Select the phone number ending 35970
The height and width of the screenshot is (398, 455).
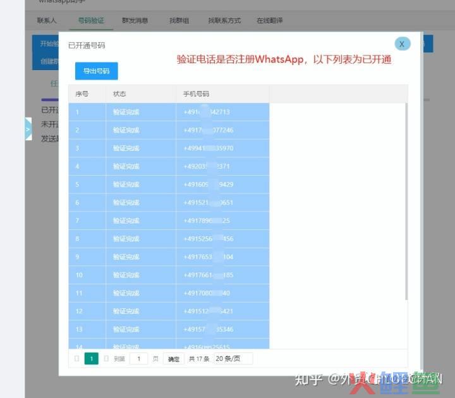(x=209, y=148)
